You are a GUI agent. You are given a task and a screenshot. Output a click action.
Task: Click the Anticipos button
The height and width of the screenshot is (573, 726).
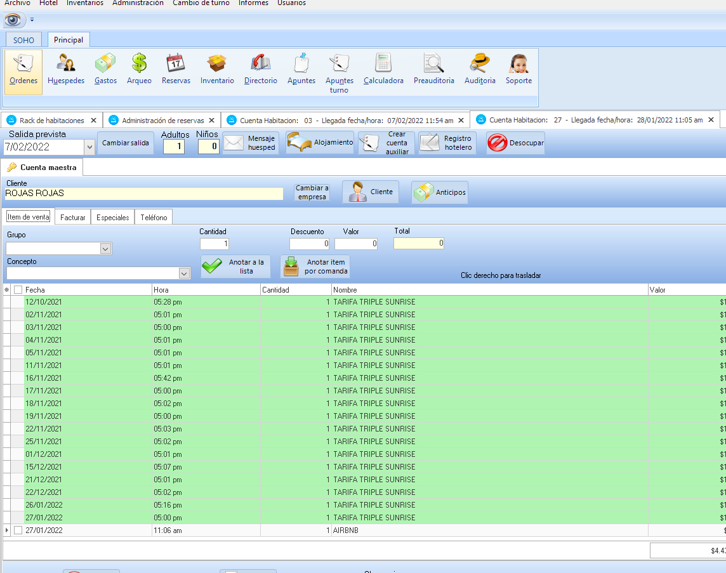click(x=440, y=192)
